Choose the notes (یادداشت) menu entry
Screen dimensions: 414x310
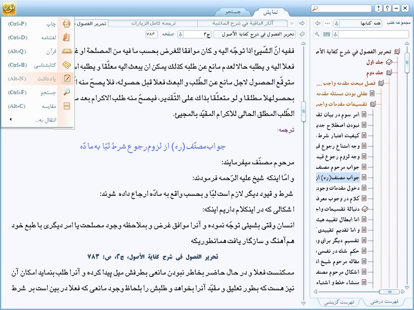click(x=38, y=78)
